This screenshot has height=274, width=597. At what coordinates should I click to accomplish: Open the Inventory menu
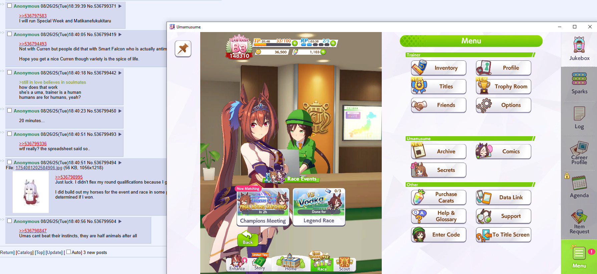[x=438, y=68]
